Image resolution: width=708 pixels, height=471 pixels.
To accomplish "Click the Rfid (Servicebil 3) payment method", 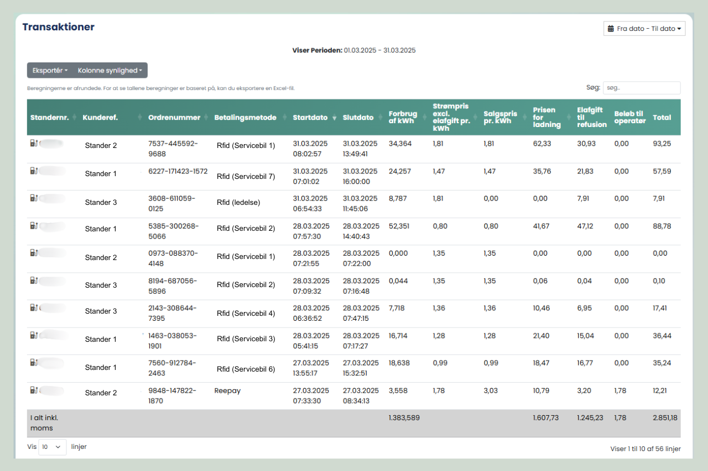I will 246,339.
